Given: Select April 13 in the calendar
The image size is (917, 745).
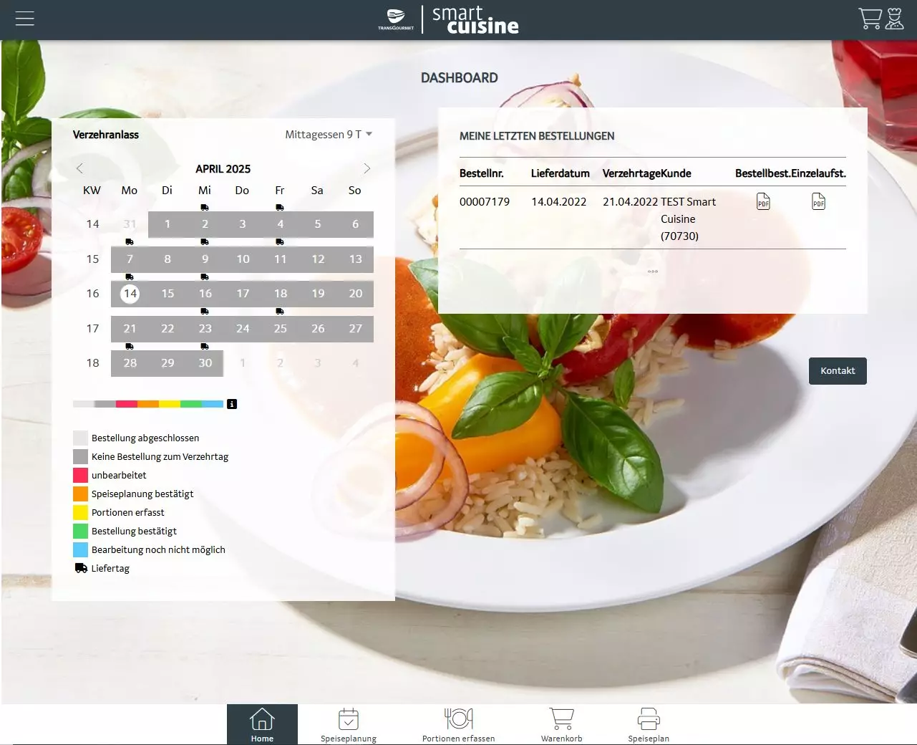Looking at the screenshot, I should coord(356,259).
